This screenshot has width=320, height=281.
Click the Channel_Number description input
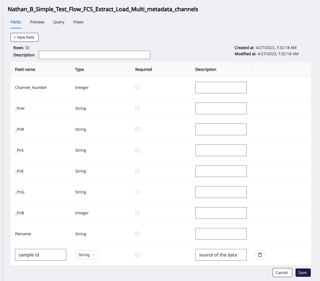point(221,88)
